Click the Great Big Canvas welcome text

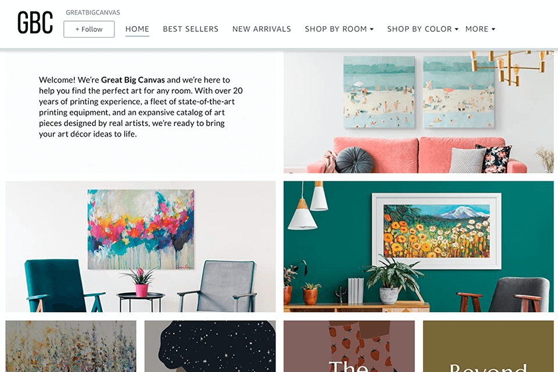pyautogui.click(x=141, y=107)
